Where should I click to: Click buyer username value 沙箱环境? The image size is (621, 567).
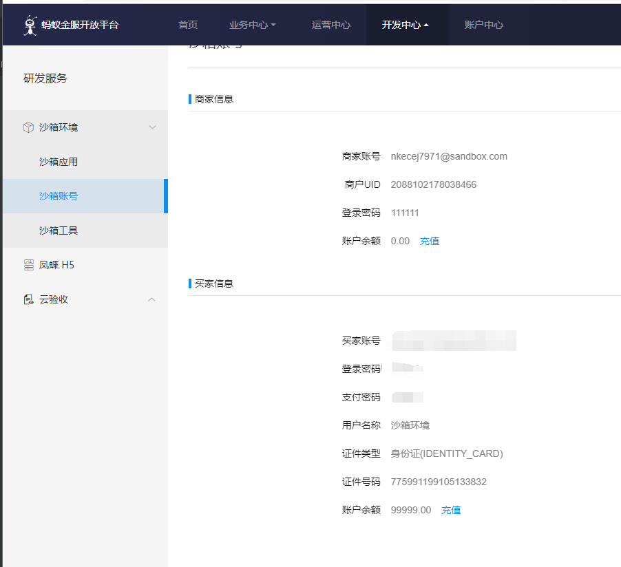tap(410, 425)
